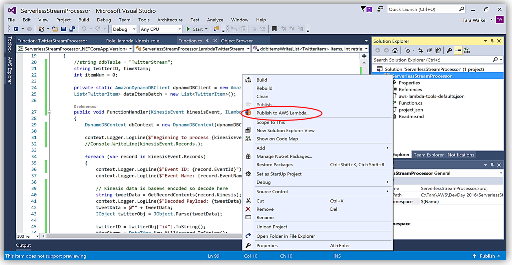Open Properties via the wrench icon in Solution Explorer
Image resolution: width=512 pixels, height=265 pixels.
click(449, 50)
